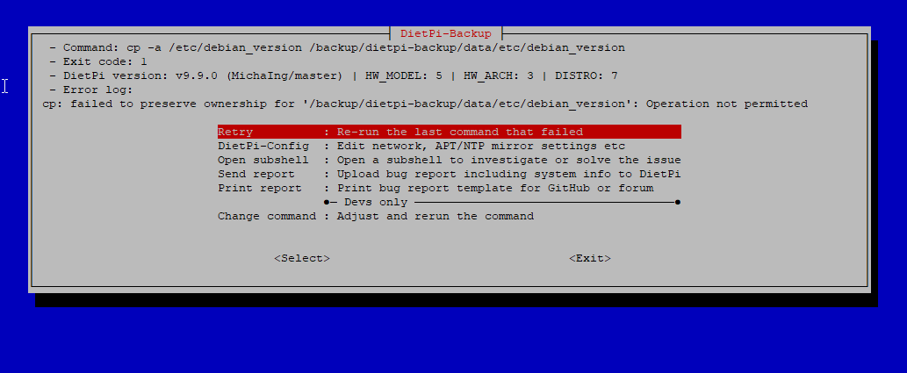Screen dimensions: 907x373
Task: Select the highlighted Retry menu entry
Action: point(449,132)
